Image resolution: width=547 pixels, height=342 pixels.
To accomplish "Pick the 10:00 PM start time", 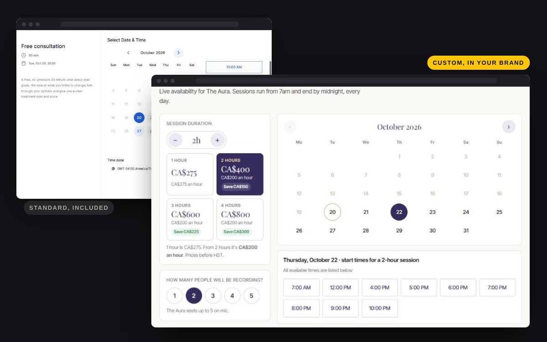I will [380, 308].
